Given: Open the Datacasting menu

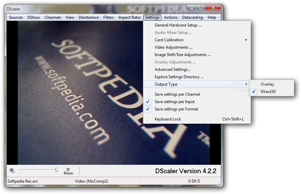Looking at the screenshot, I should (x=193, y=17).
